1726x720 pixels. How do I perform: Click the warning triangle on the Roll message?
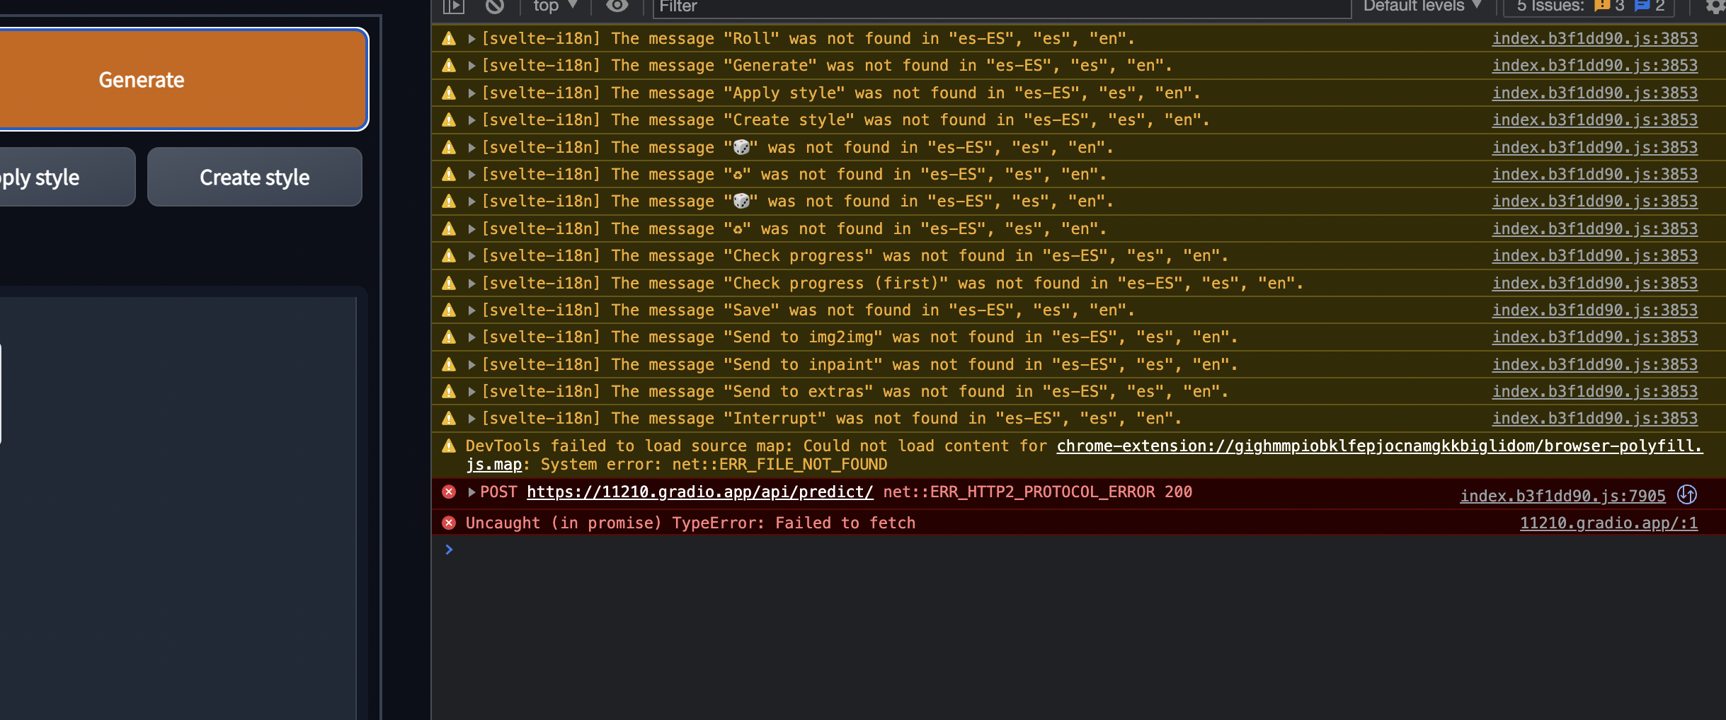pos(450,38)
